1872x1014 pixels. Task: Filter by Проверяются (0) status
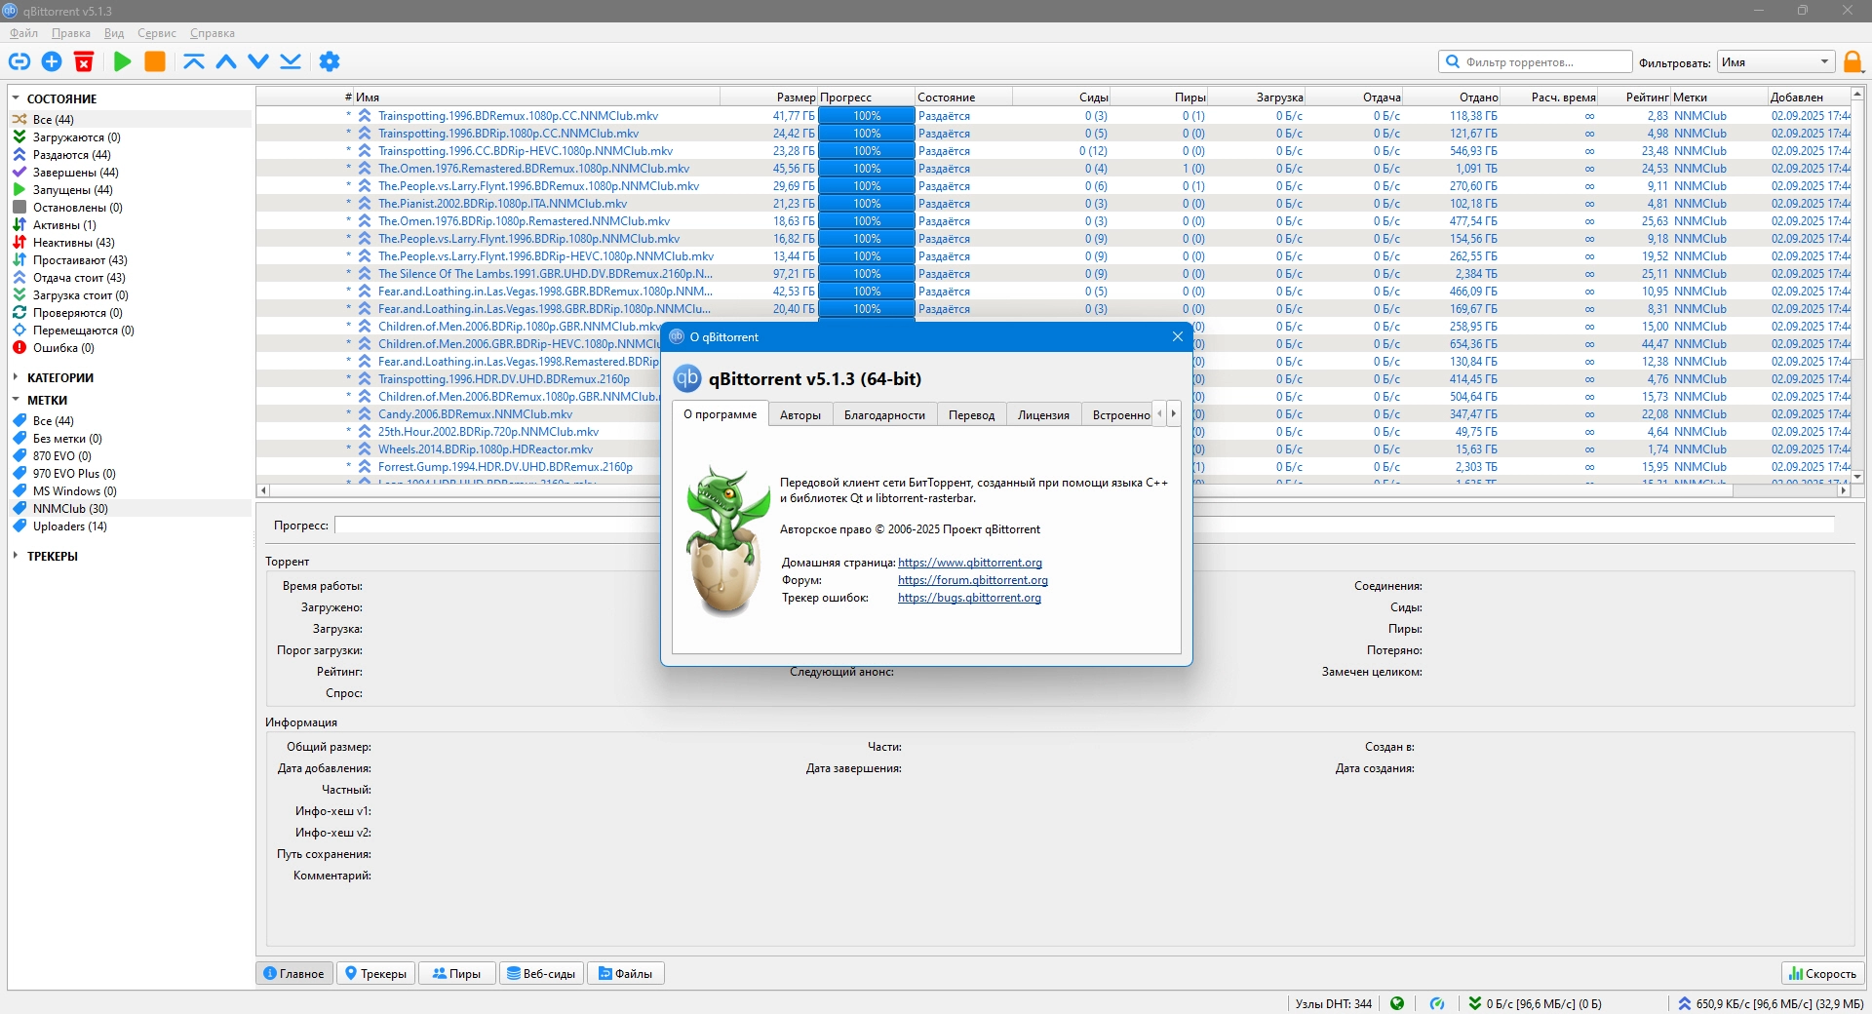pos(78,313)
